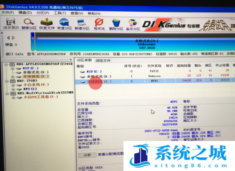Click the 文件系统 column header
Image resolution: width=235 pixels, height=171 pixels.
154,66
